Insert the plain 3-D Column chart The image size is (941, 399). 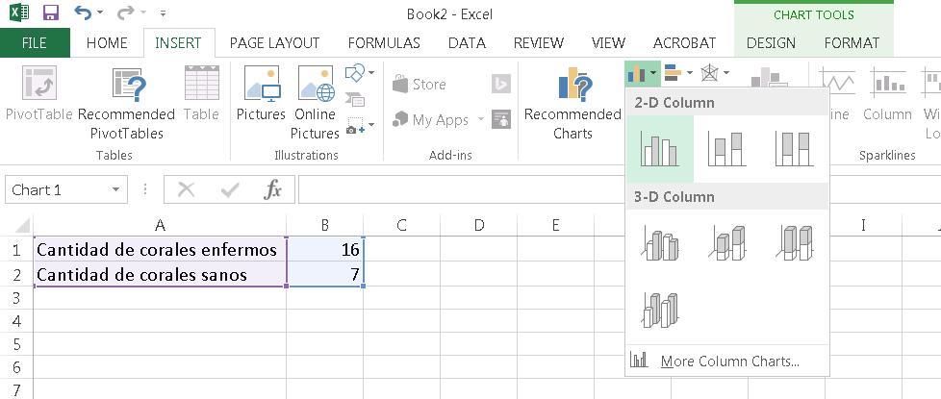(x=659, y=309)
